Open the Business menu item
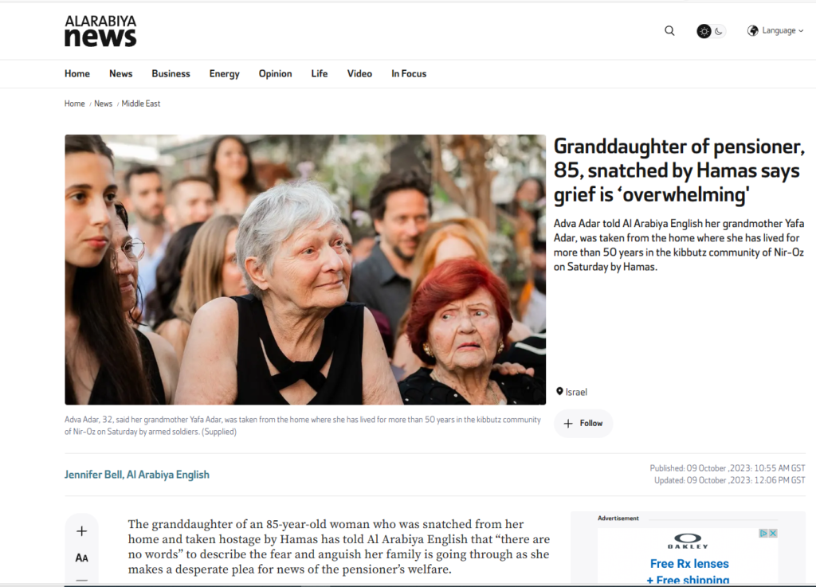816x587 pixels. (171, 74)
